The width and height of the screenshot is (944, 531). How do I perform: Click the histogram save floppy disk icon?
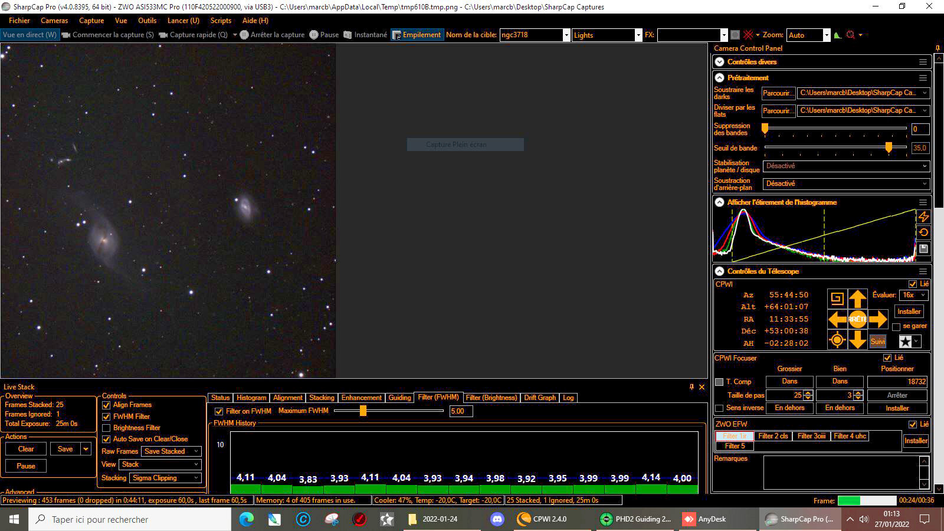923,249
